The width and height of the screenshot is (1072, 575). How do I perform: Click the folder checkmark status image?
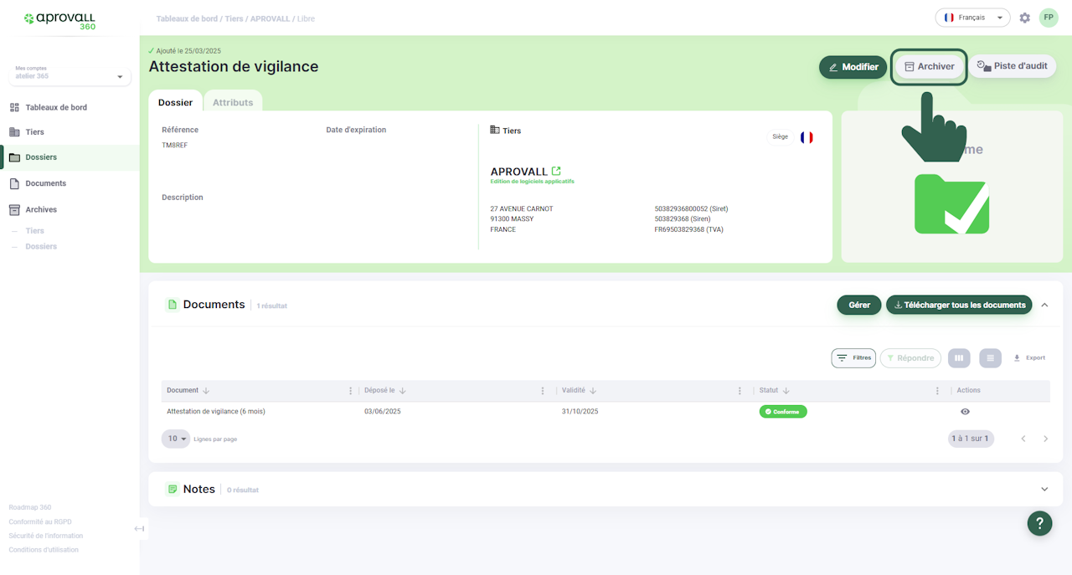point(951,203)
